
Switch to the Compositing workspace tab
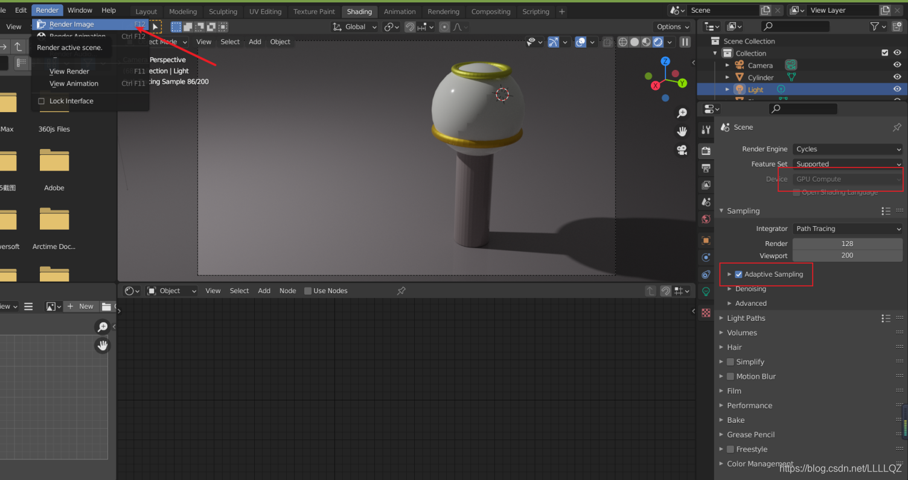tap(491, 11)
